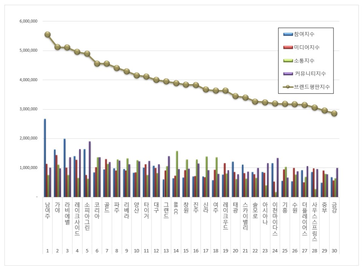Screen dimensions: 364x269
Task: Click the red legend swatch for 미디어지수
Action: coord(288,47)
